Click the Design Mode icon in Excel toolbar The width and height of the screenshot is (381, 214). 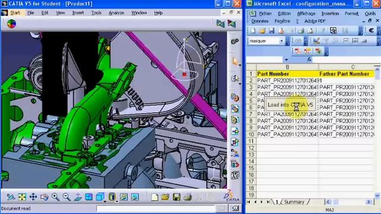[x=316, y=41]
